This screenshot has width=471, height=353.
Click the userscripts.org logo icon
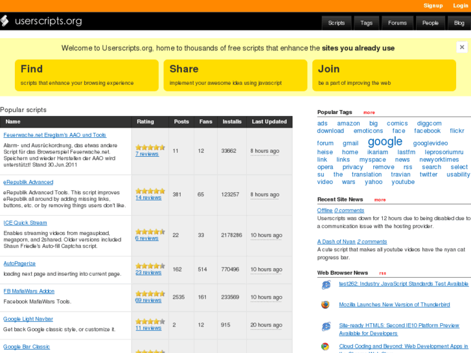pos(4,21)
